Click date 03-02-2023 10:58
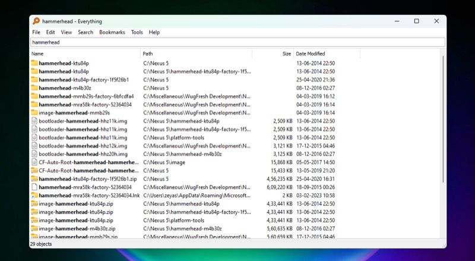475x261 pixels. (316, 196)
